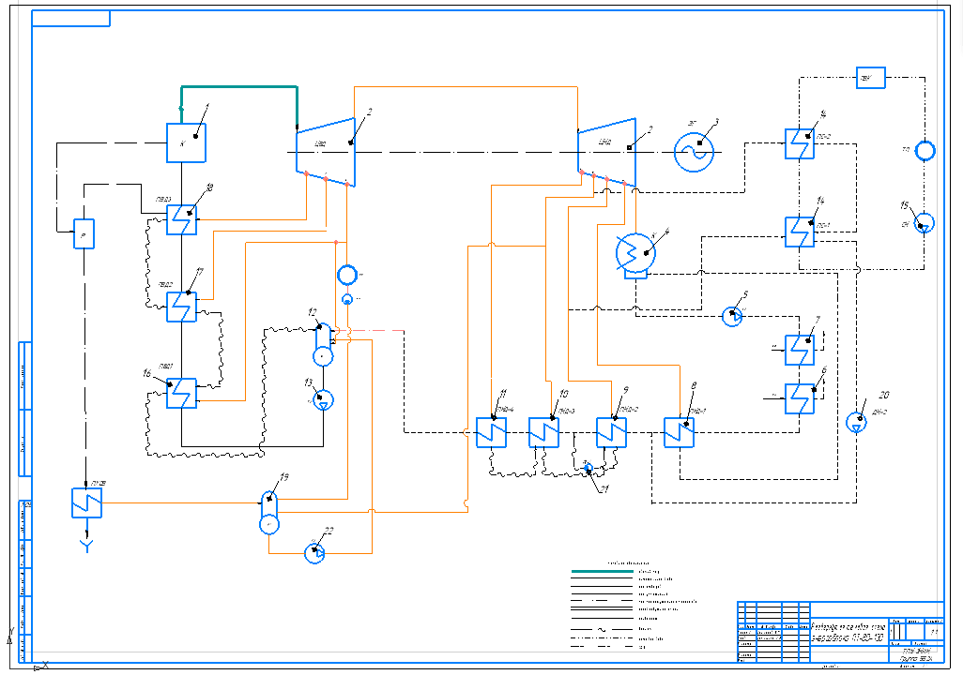Click the larger circle below the HP turbine
Viewport: 963px width, 675px height.
(x=347, y=275)
